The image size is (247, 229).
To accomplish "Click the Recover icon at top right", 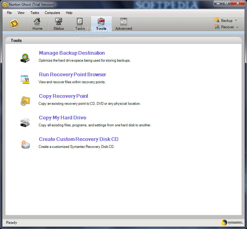I will click(217, 27).
